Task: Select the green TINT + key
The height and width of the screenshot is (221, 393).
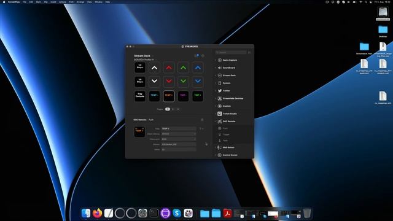Action: pos(198,96)
